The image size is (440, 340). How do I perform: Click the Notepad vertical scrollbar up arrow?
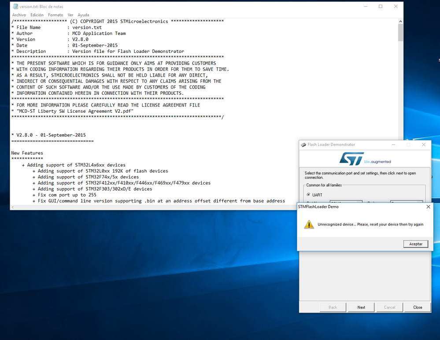tap(400, 21)
